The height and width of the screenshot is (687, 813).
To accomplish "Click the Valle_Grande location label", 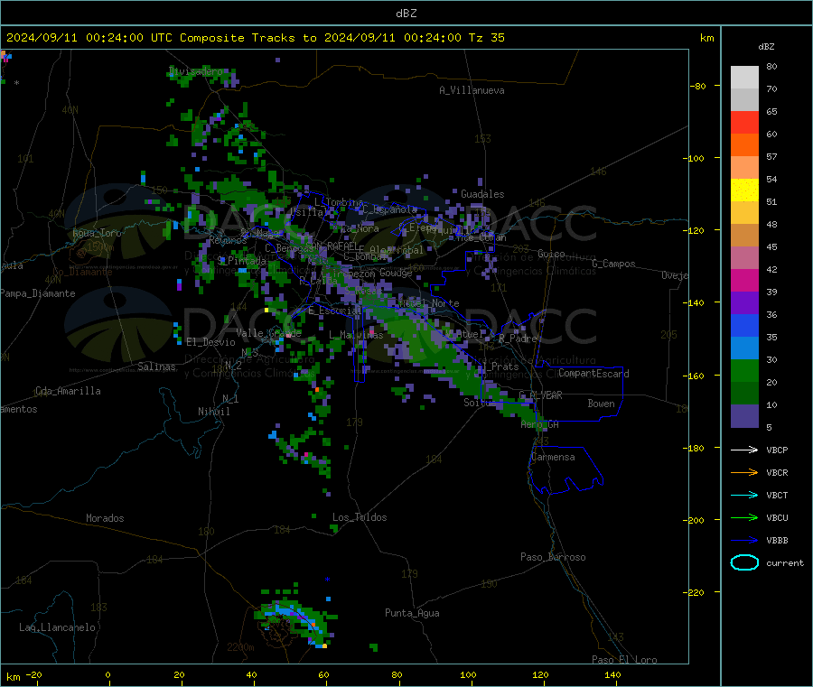I will pos(268,332).
